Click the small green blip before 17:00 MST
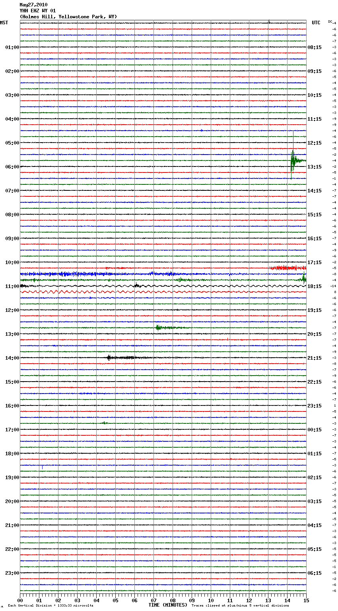 click(x=104, y=423)
